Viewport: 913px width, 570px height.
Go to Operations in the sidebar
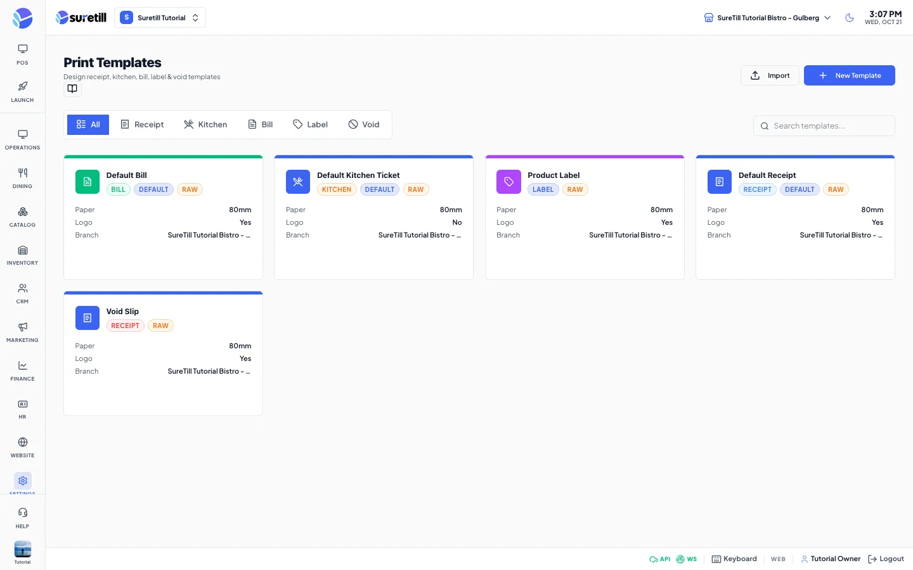[22, 139]
